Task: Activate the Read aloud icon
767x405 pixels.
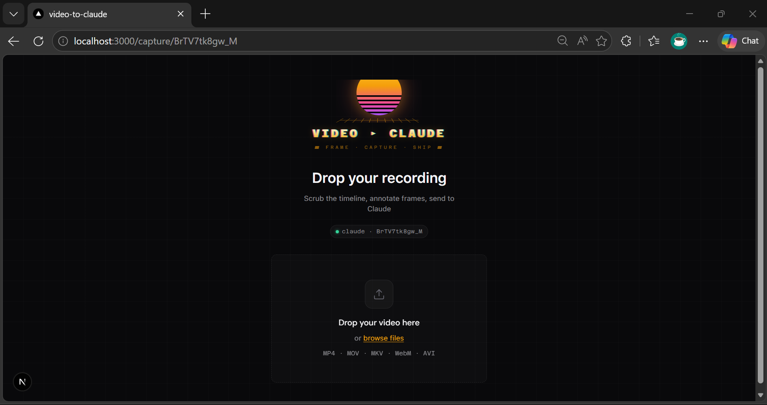Action: point(582,41)
